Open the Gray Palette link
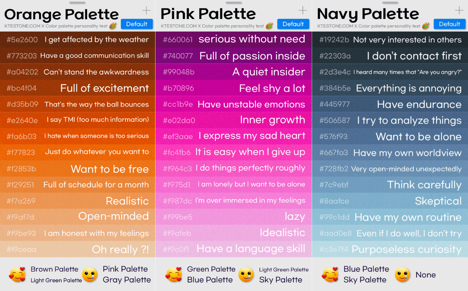The image size is (468, 291). coord(127,280)
